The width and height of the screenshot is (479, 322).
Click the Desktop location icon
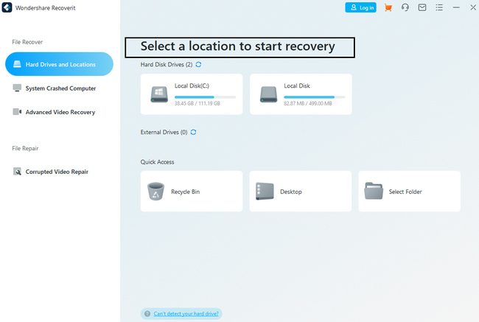265,192
